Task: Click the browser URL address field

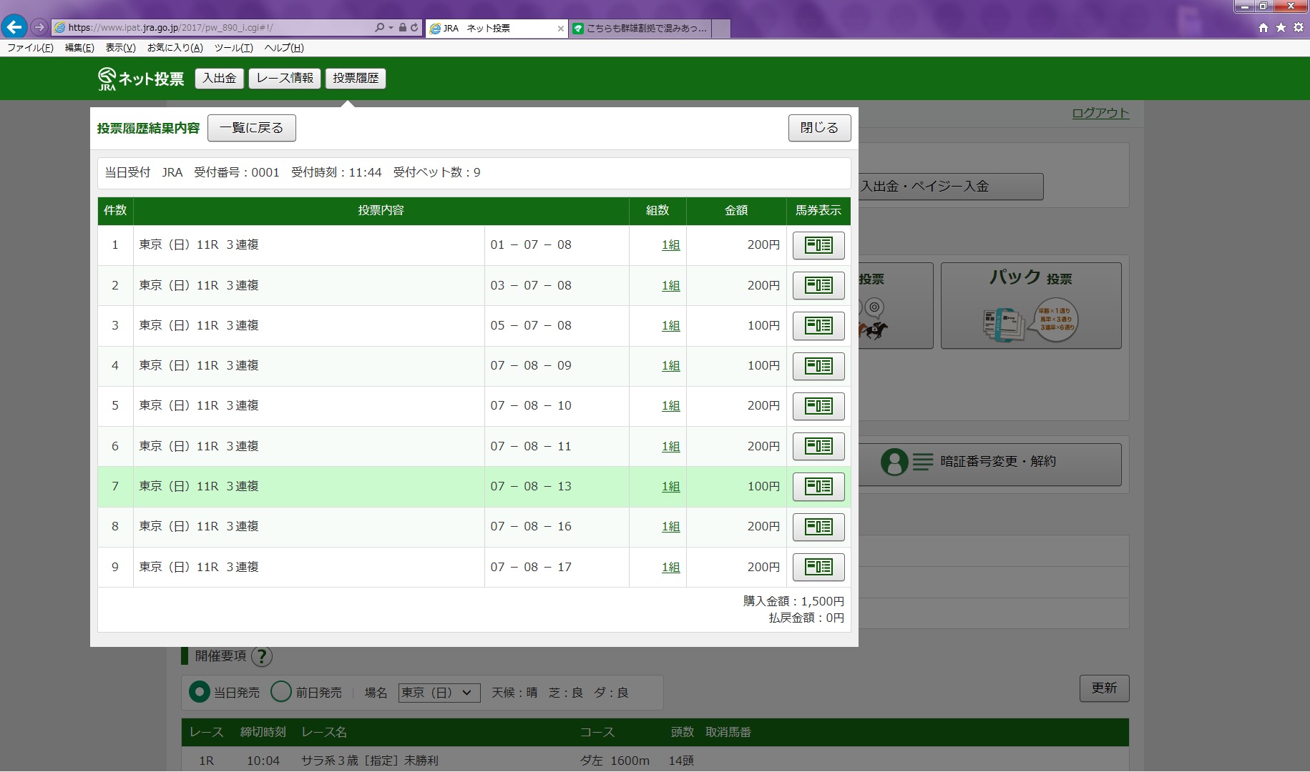Action: tap(215, 28)
